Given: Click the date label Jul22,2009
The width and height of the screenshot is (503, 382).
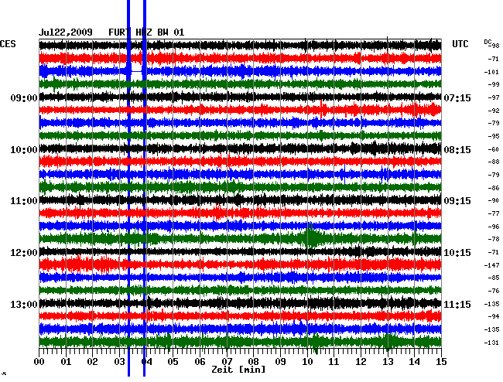Looking at the screenshot, I should pos(66,32).
